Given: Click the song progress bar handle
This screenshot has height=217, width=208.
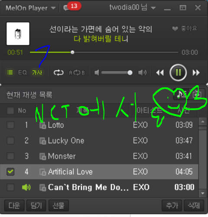Looking at the screenshot, I should click(72, 52).
